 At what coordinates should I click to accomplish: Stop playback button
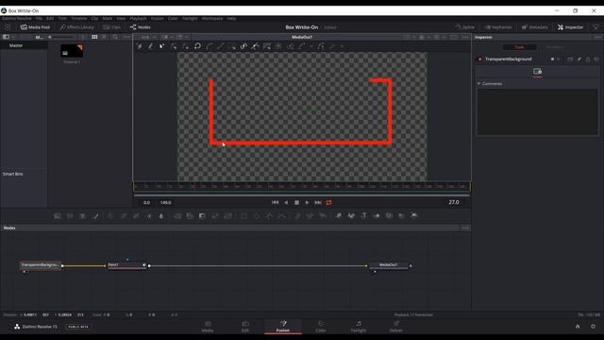click(x=296, y=202)
